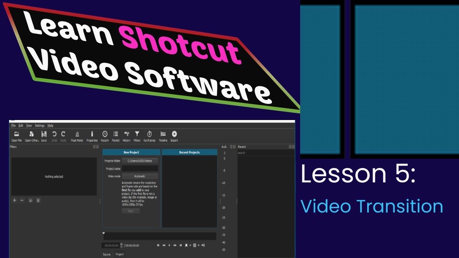
Task: Click the 'Lesson 5:' title text
Action: [x=358, y=174]
